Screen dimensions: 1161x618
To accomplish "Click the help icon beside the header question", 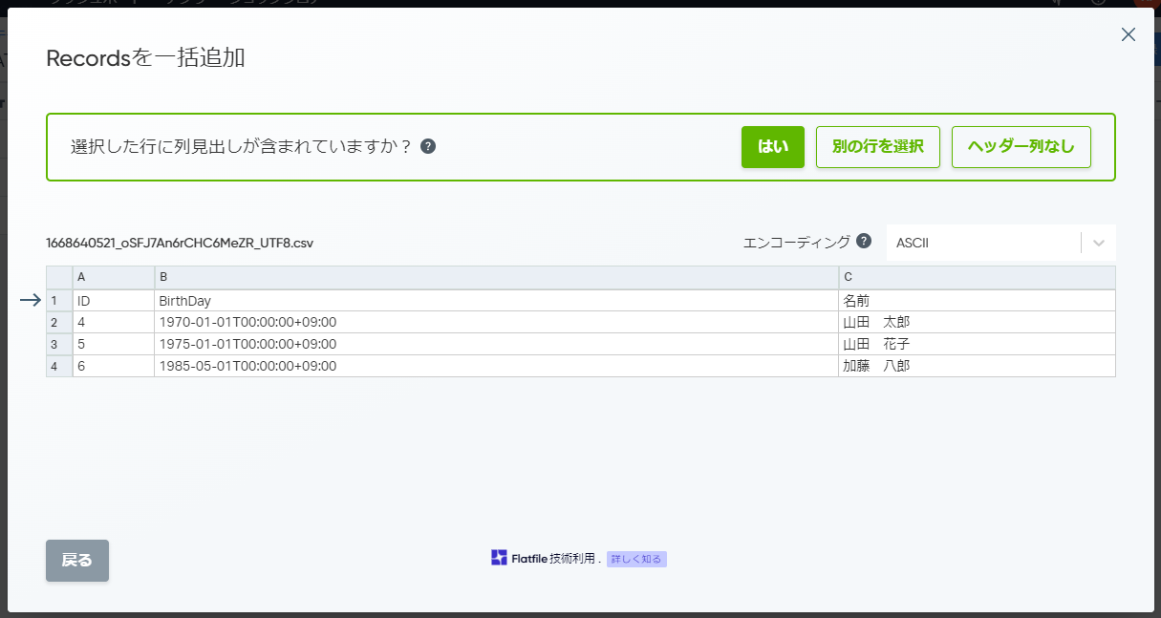I will coord(428,147).
